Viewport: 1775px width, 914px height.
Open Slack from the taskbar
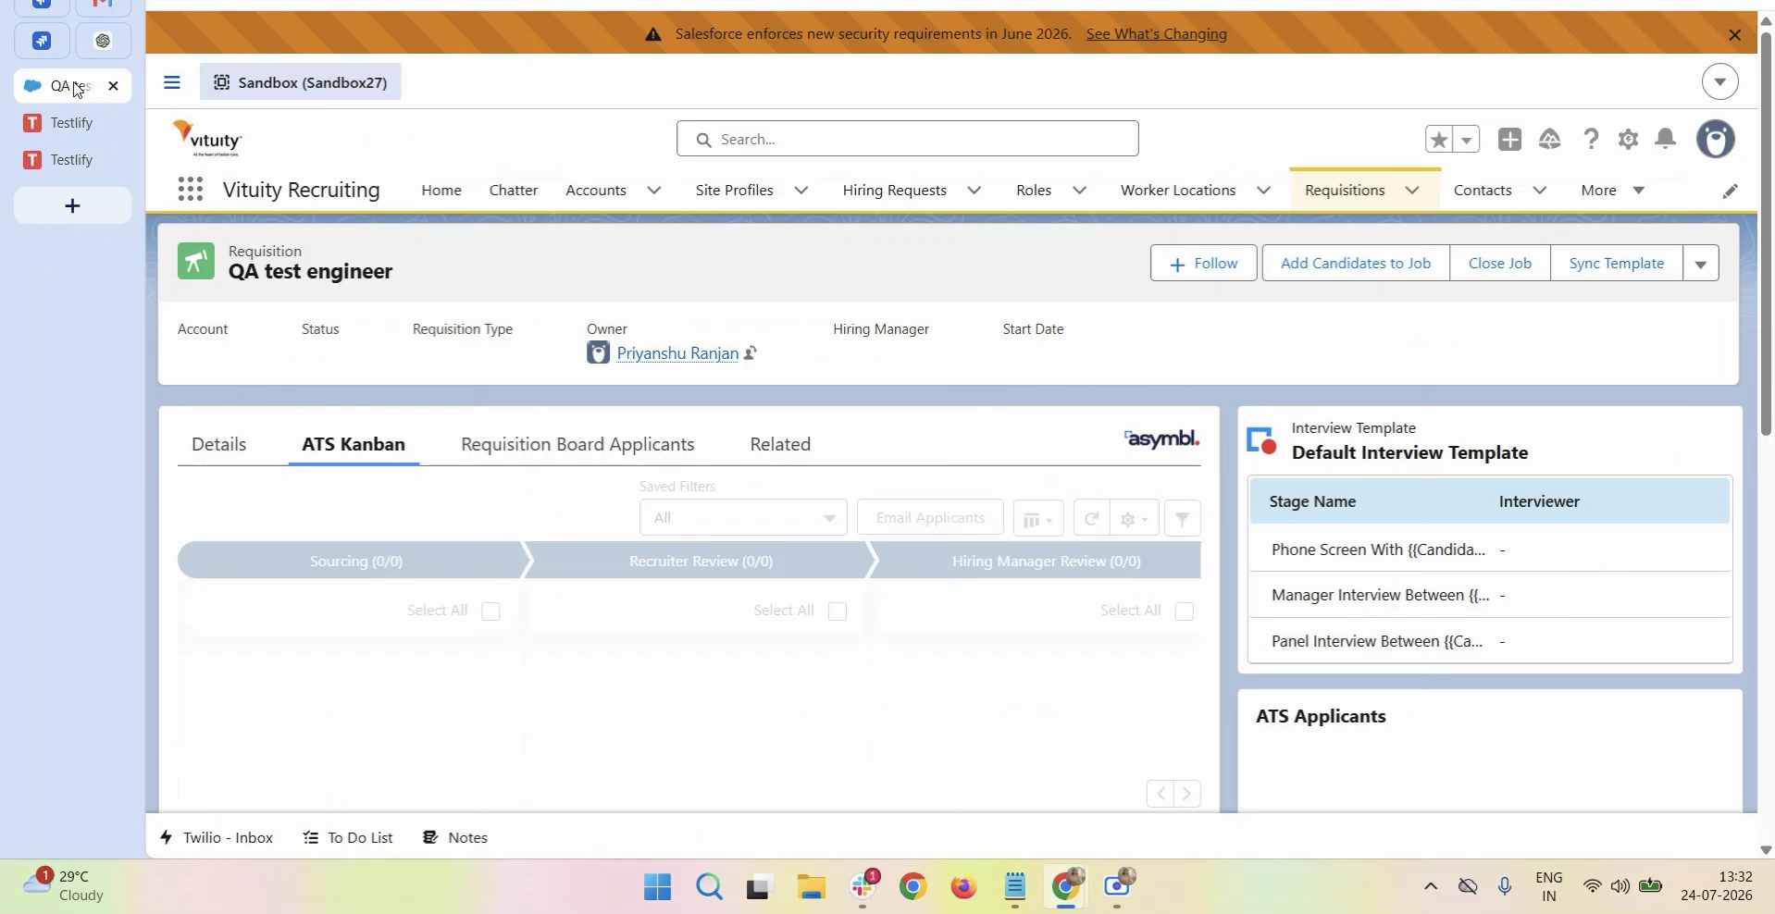pyautogui.click(x=863, y=887)
